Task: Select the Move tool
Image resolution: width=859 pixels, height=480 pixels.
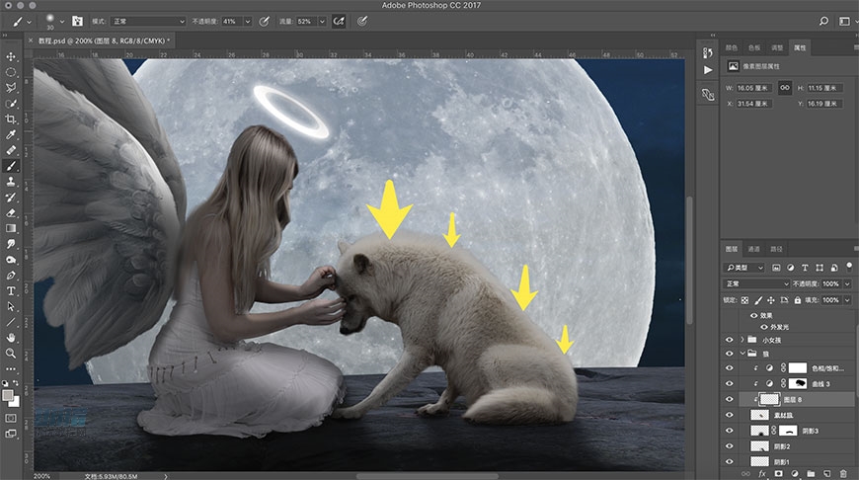Action: pos(11,56)
